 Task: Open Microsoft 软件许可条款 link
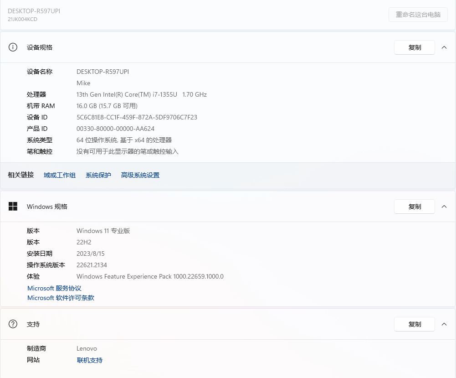(x=61, y=298)
